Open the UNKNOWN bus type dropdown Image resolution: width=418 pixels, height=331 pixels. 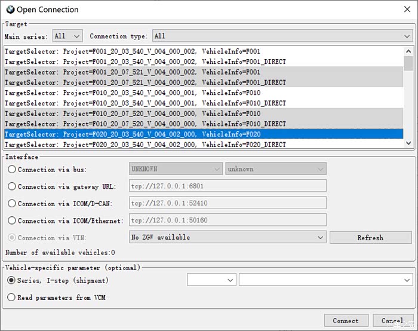[176, 169]
